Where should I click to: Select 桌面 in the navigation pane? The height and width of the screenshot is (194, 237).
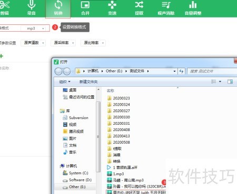click(70, 90)
